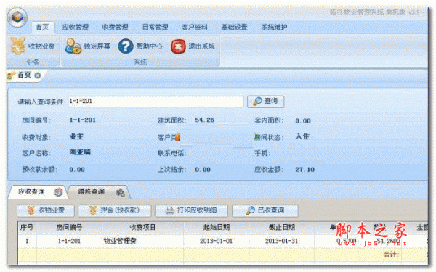Click the 锁定屏幕 lock screen icon

(x=73, y=46)
